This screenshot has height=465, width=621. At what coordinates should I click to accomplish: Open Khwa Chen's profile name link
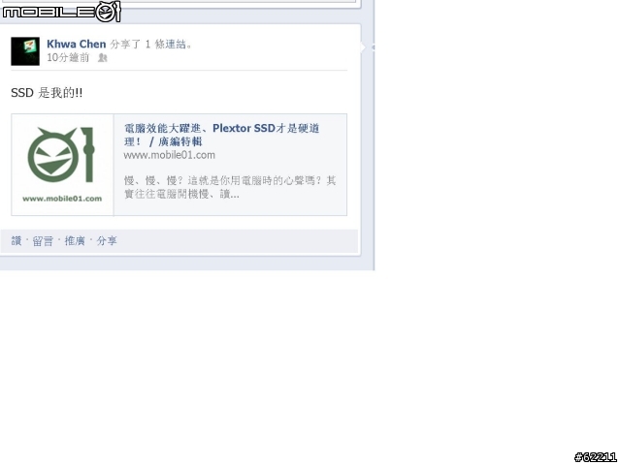pyautogui.click(x=76, y=44)
